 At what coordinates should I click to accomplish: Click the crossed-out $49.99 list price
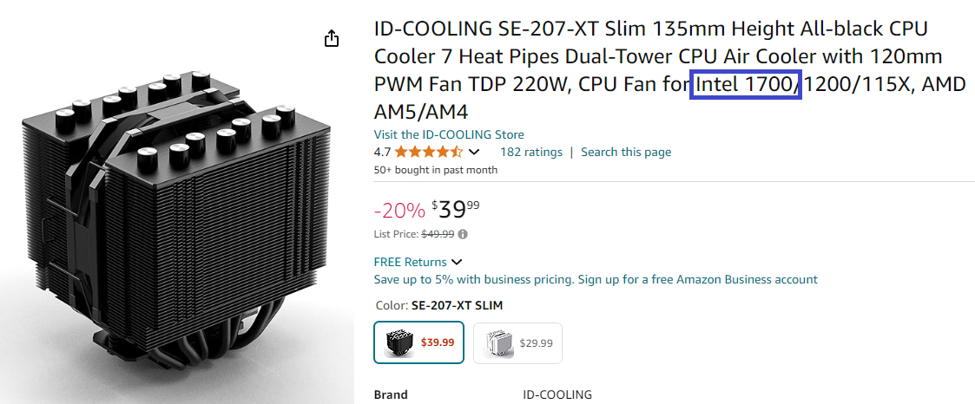[438, 234]
